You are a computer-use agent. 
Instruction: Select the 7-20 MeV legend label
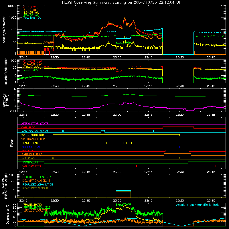(x=31, y=70)
